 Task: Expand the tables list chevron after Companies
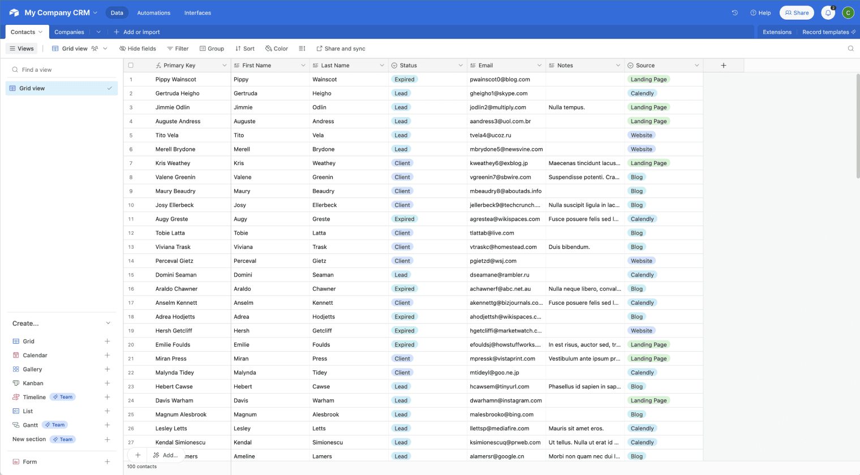point(98,32)
